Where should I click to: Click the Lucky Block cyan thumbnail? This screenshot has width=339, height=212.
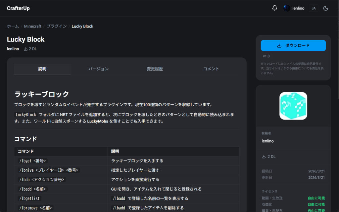pos(293,106)
